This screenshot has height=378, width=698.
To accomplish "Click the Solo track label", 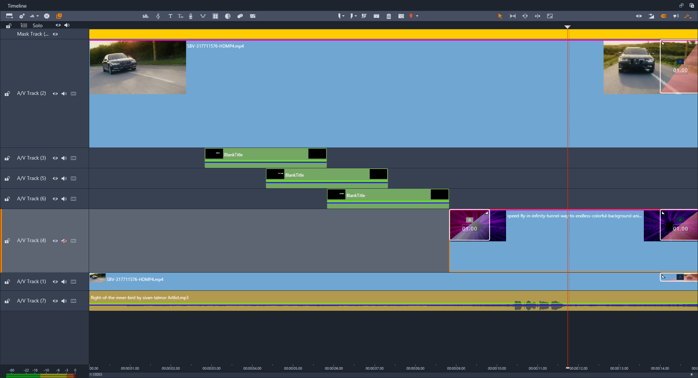I will coord(37,25).
